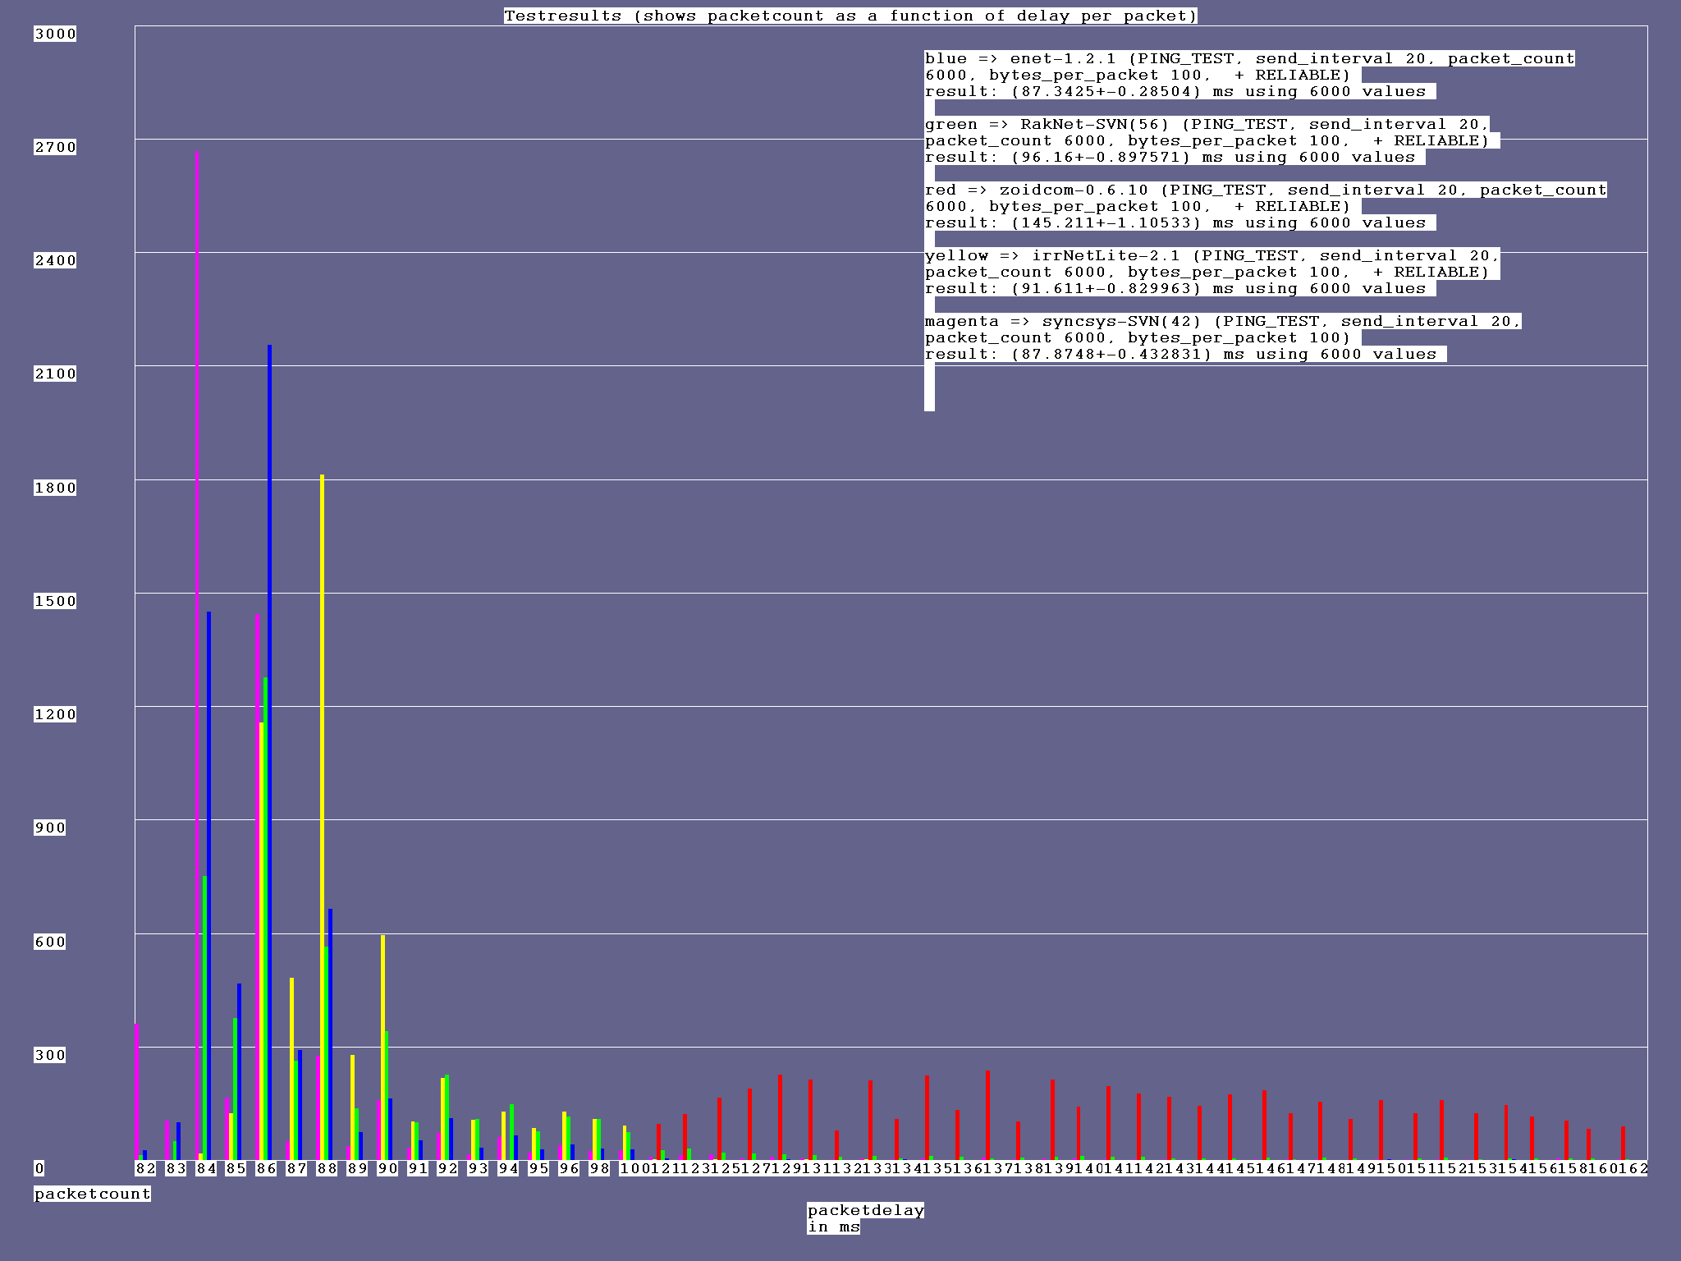Image resolution: width=1681 pixels, height=1261 pixels.
Task: Click legend result '(87.3425+-0.28504) ms'
Action: click(1122, 91)
